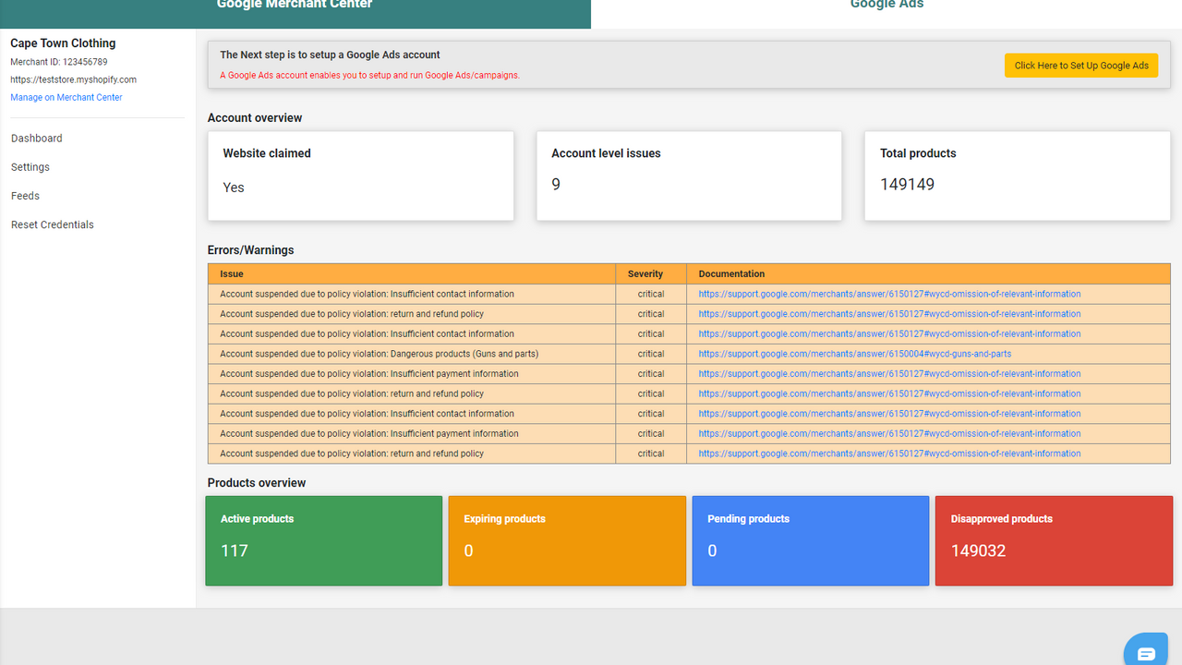Click the orange Expiring products card
Image resolution: width=1182 pixels, height=665 pixels.
pyautogui.click(x=567, y=540)
